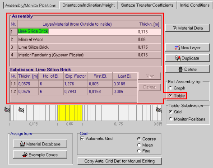
Task: Click thickness cell 0.015
Action: 149,55
